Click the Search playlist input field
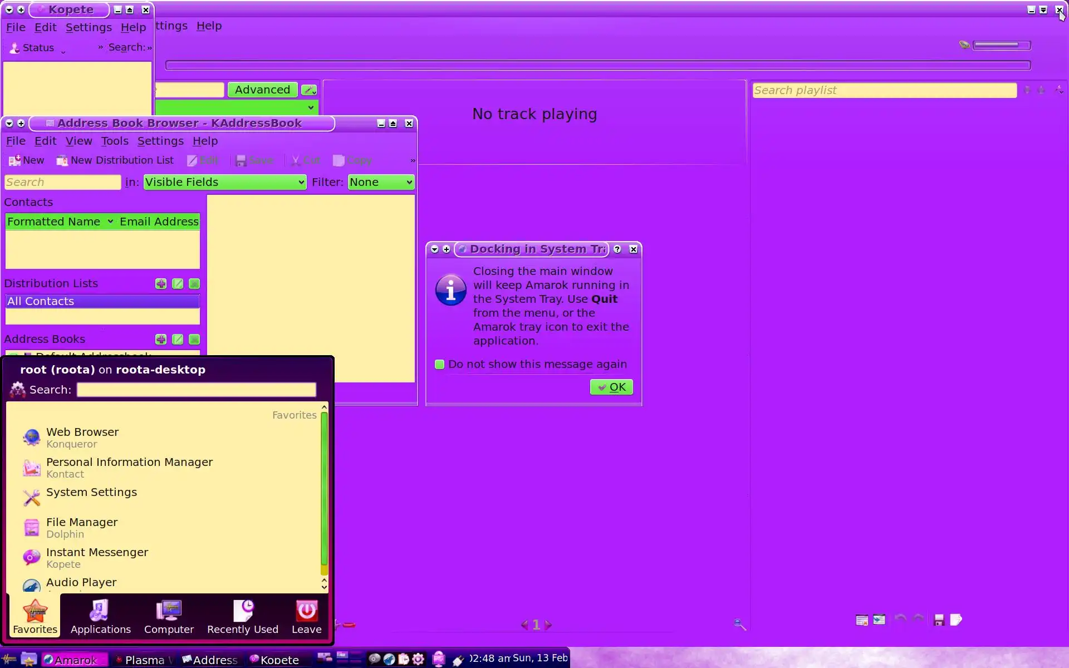 884,90
